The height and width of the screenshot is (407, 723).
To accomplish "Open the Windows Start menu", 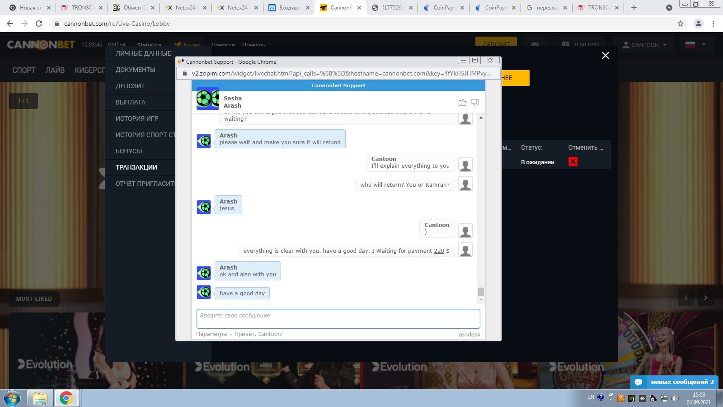I will point(12,398).
